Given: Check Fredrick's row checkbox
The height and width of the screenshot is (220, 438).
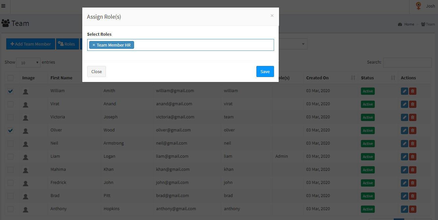Looking at the screenshot, I should [x=10, y=183].
